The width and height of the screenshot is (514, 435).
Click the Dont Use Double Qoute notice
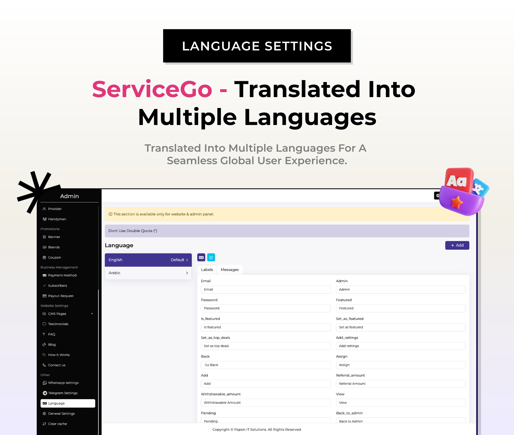coord(287,231)
